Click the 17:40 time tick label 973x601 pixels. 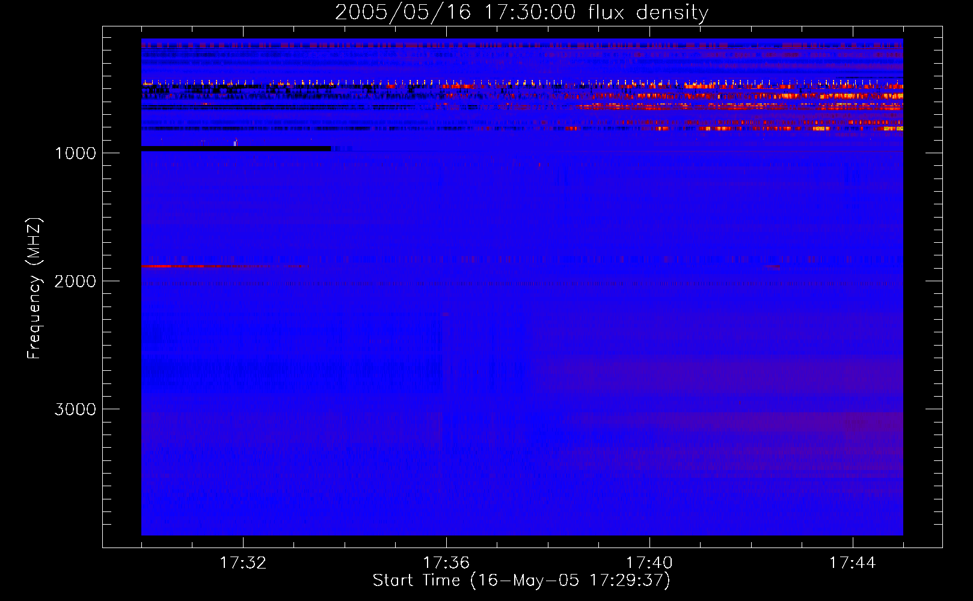pos(649,563)
